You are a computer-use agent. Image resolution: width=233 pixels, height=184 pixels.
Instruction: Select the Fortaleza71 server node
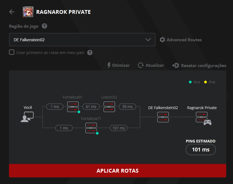click(91, 128)
